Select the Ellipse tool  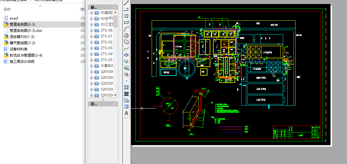tap(126, 55)
